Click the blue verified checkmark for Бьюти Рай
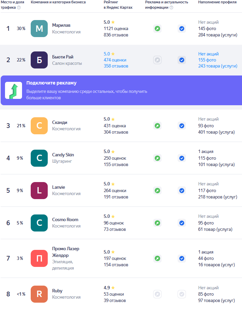 coord(182,60)
